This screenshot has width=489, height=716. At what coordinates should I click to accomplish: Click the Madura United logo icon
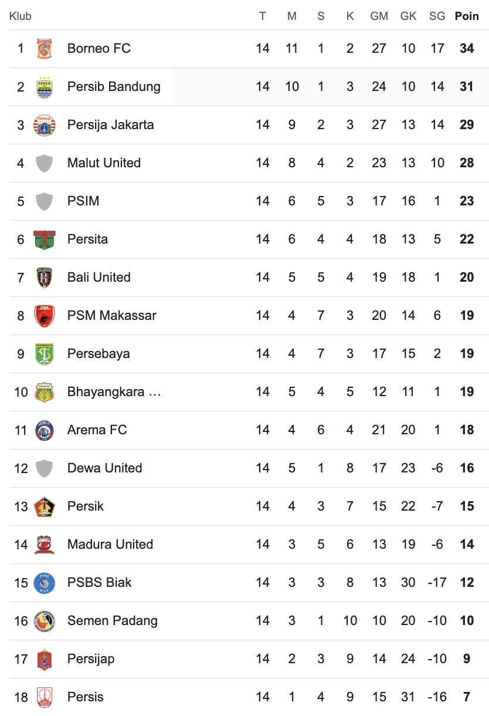(44, 545)
